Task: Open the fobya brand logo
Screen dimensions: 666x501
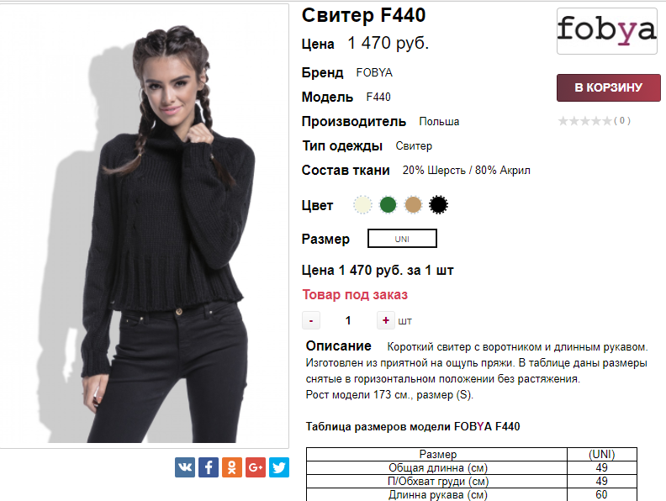Action: tap(607, 31)
